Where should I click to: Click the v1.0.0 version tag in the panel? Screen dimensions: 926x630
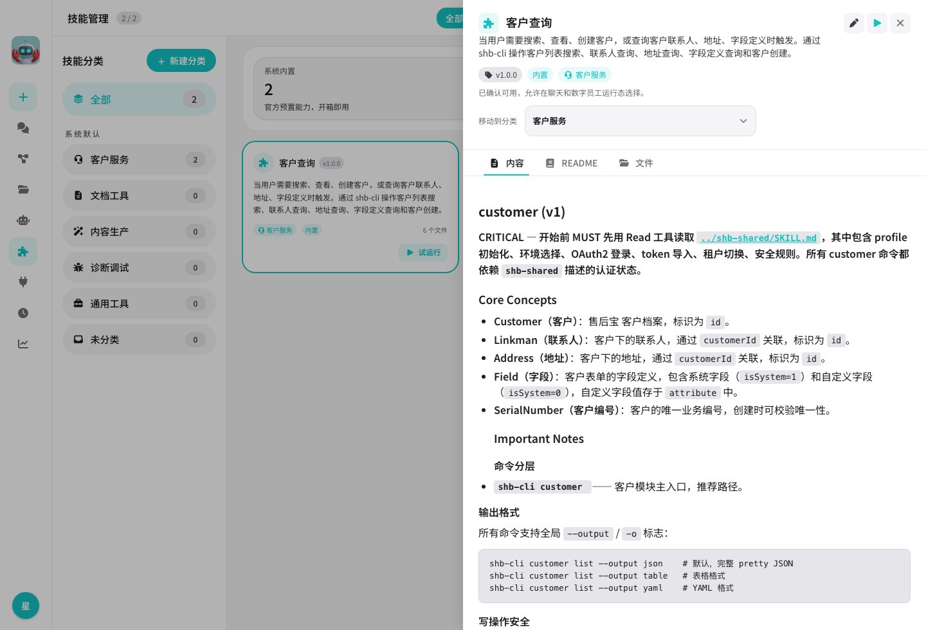click(501, 75)
